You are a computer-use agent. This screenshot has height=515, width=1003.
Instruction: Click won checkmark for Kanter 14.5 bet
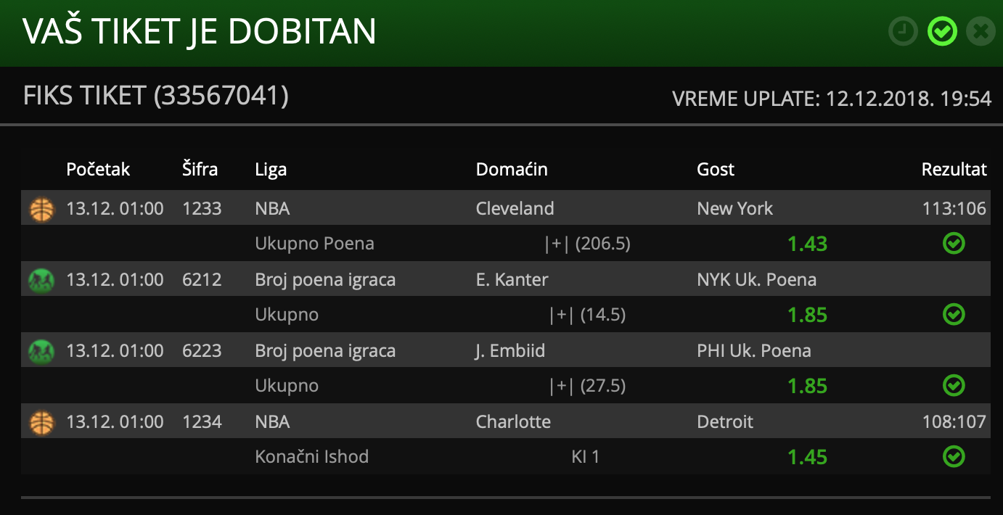[x=954, y=315]
